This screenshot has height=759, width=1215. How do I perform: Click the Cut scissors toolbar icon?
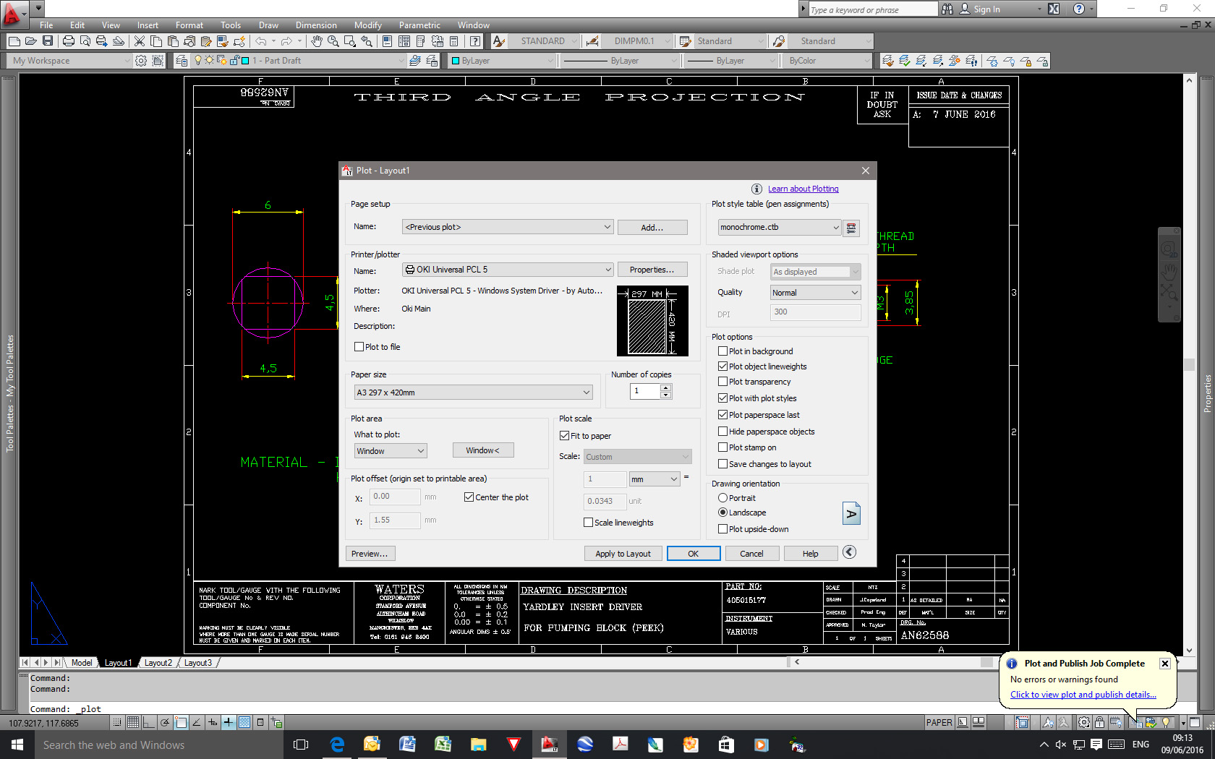(x=139, y=41)
